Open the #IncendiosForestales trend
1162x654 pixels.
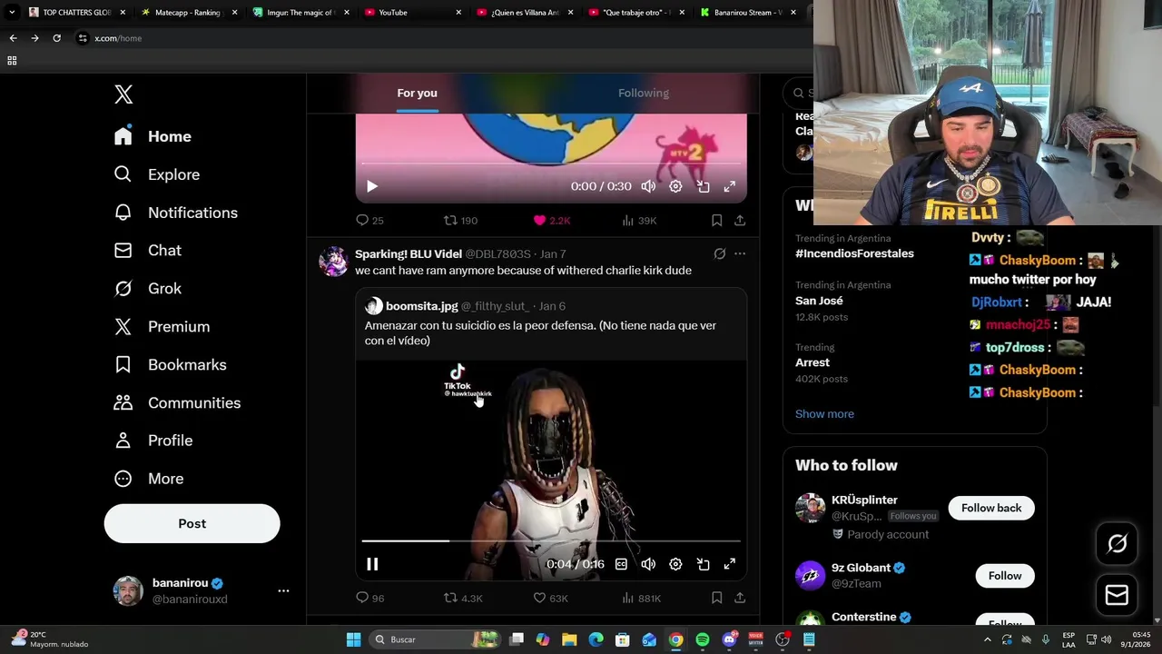pos(854,253)
